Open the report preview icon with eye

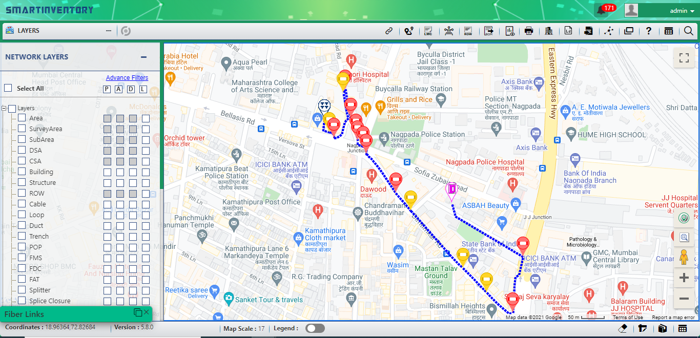[x=510, y=31]
